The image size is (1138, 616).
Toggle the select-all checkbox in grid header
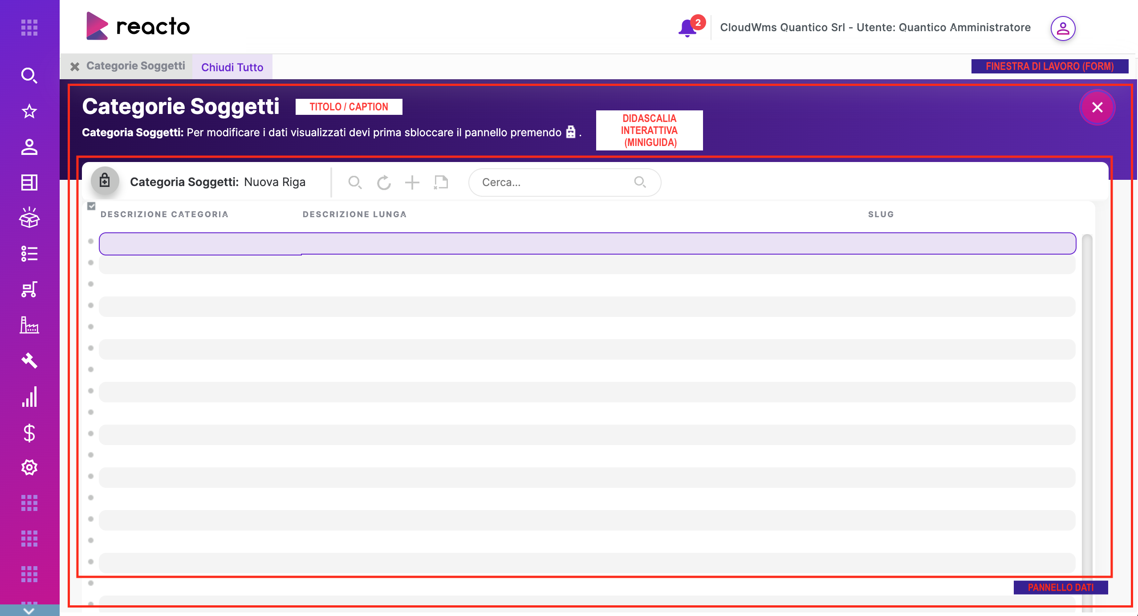point(91,206)
